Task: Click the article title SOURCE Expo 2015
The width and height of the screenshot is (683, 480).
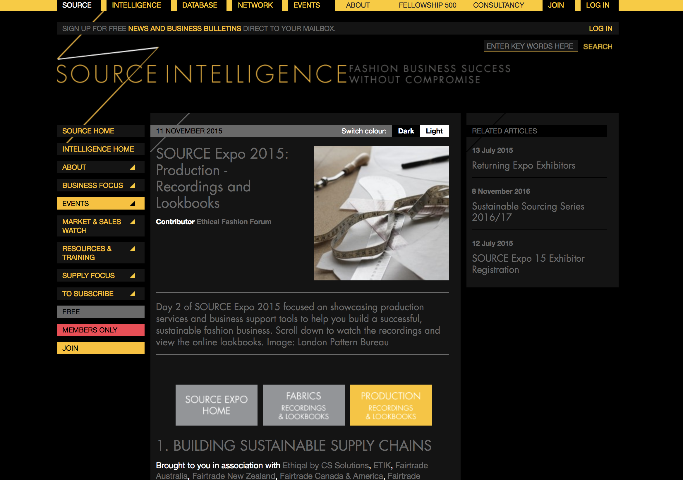Action: coord(222,178)
